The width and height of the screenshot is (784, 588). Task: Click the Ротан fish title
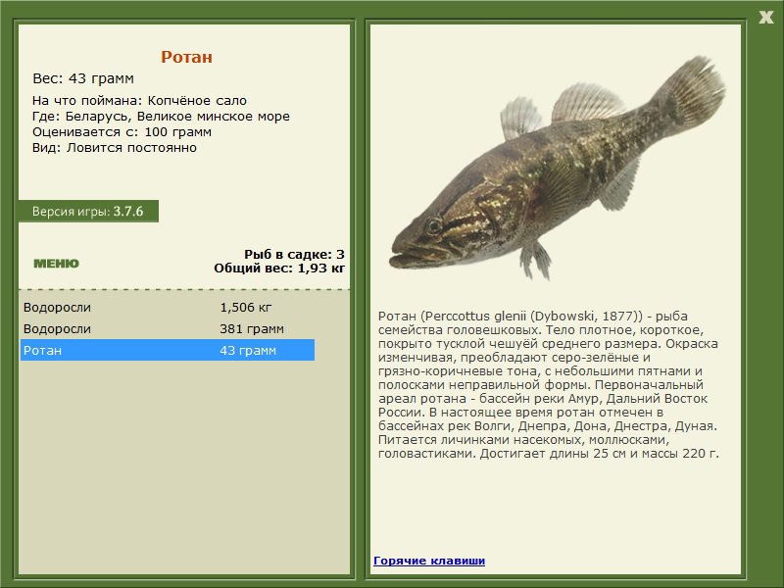(x=186, y=57)
